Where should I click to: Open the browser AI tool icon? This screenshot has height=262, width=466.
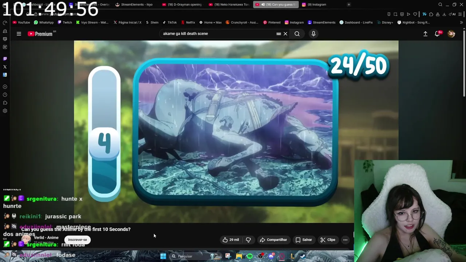[452, 14]
